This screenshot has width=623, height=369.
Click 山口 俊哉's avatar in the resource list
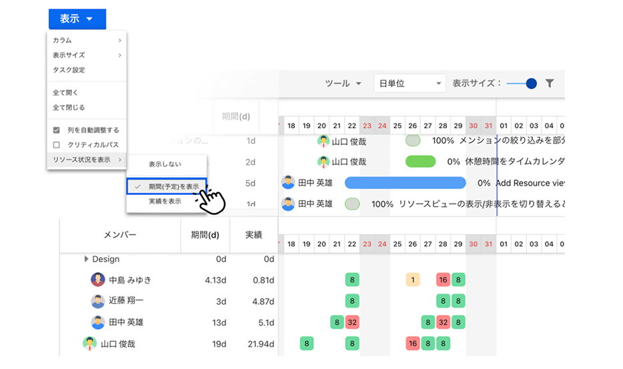click(x=89, y=344)
